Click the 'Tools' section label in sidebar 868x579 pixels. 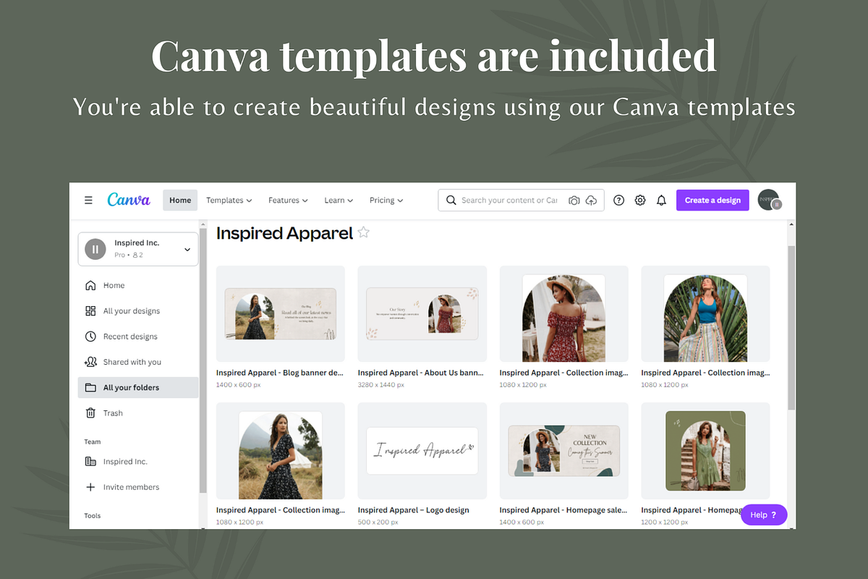(x=93, y=516)
